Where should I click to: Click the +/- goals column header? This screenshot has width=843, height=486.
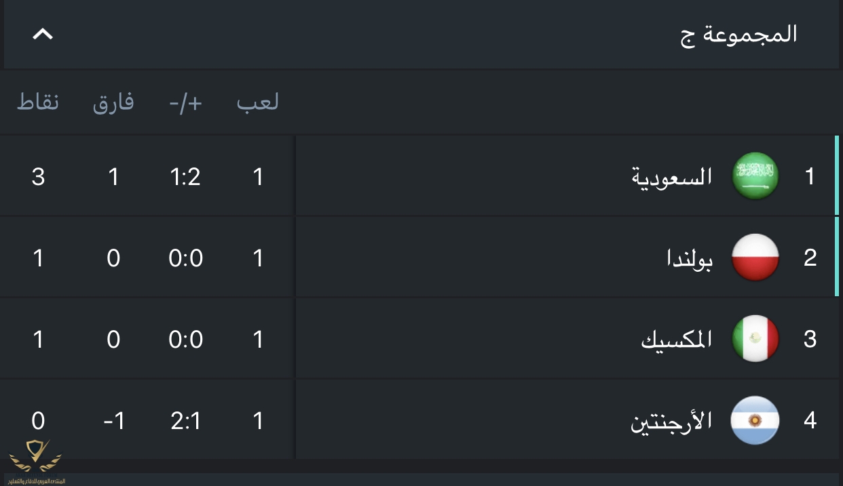pyautogui.click(x=186, y=102)
